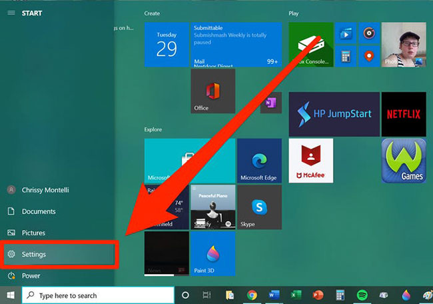Viewport: 433px width, 304px height.
Task: Launch the Paint 3D tile
Action: pyautogui.click(x=213, y=253)
